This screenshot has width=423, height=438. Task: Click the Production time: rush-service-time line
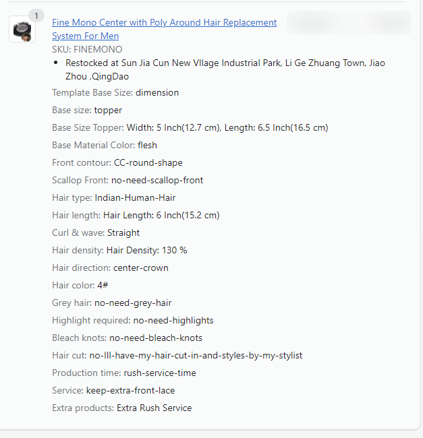pyautogui.click(x=124, y=373)
